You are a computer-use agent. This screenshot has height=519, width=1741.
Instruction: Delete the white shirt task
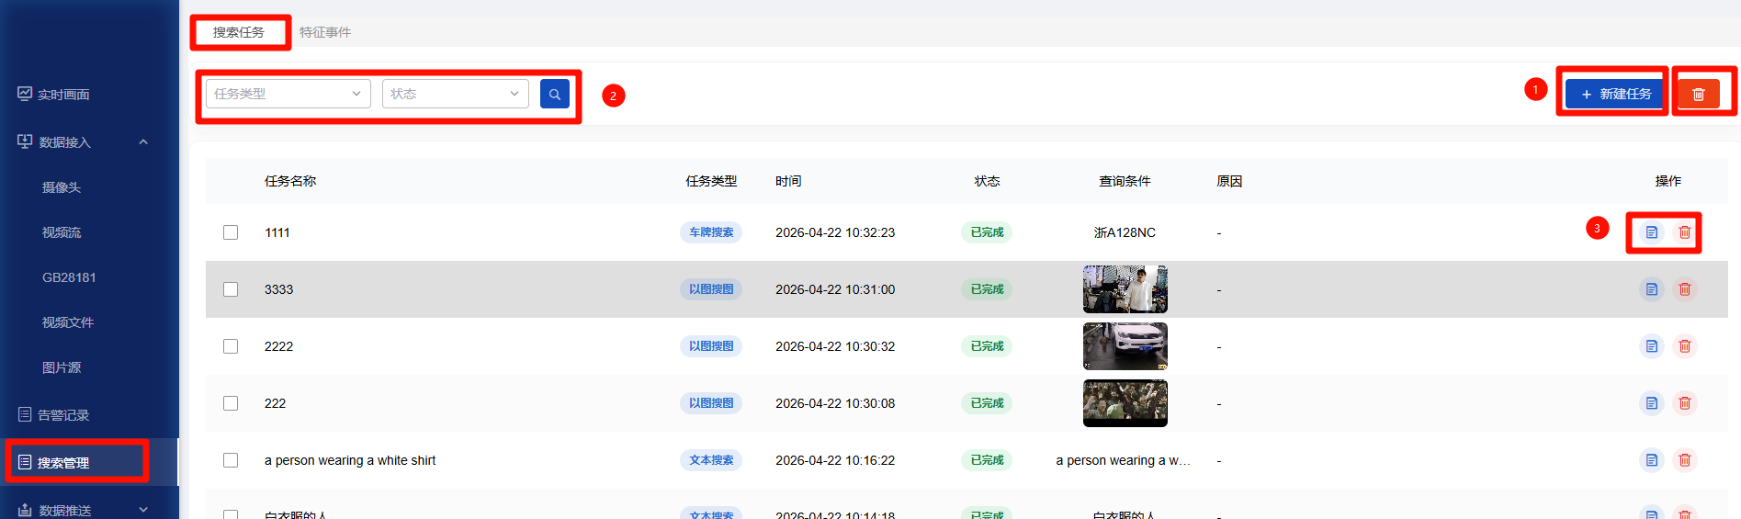(x=1685, y=460)
